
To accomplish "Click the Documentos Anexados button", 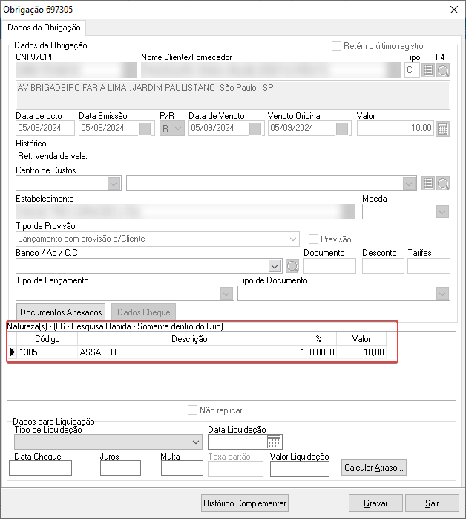I will pyautogui.click(x=61, y=312).
